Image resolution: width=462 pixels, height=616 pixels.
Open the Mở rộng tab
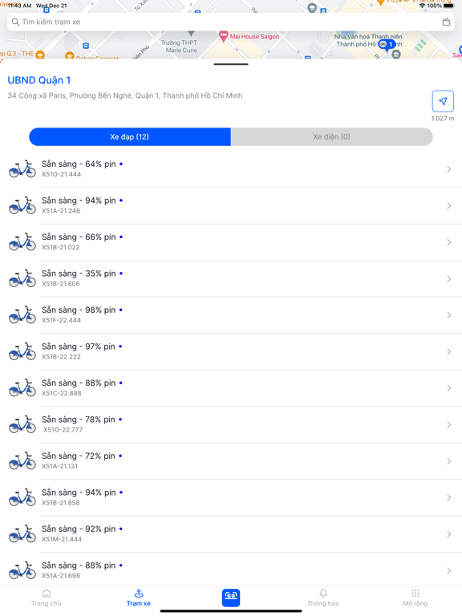click(x=415, y=598)
